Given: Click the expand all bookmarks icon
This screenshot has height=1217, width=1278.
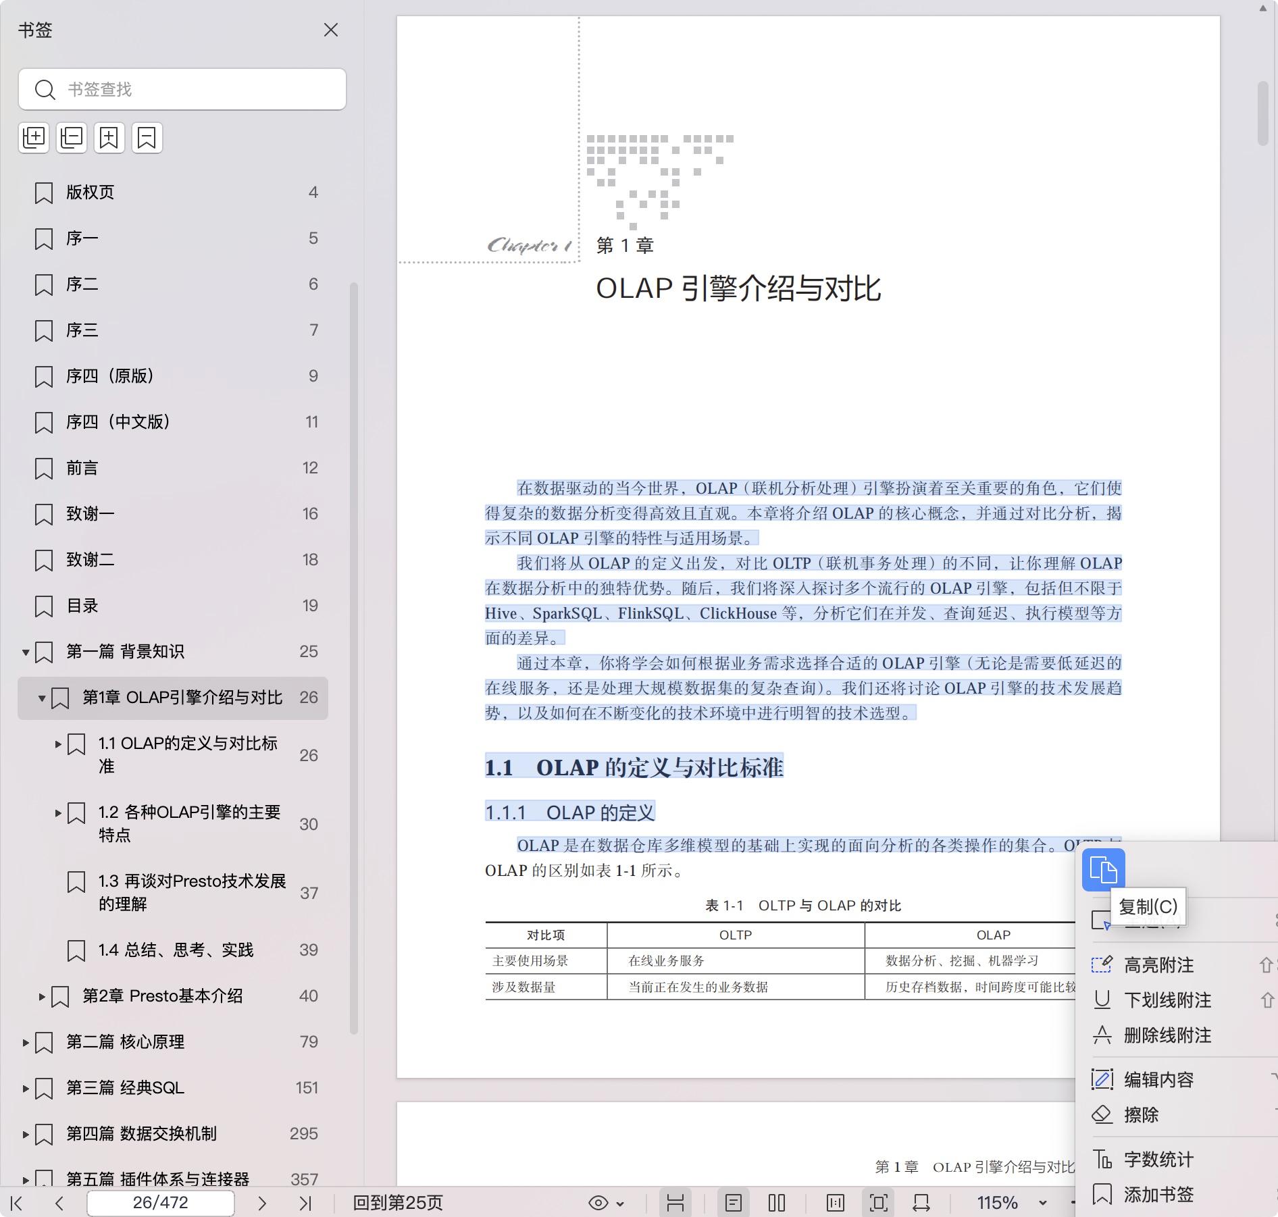Looking at the screenshot, I should tap(34, 138).
